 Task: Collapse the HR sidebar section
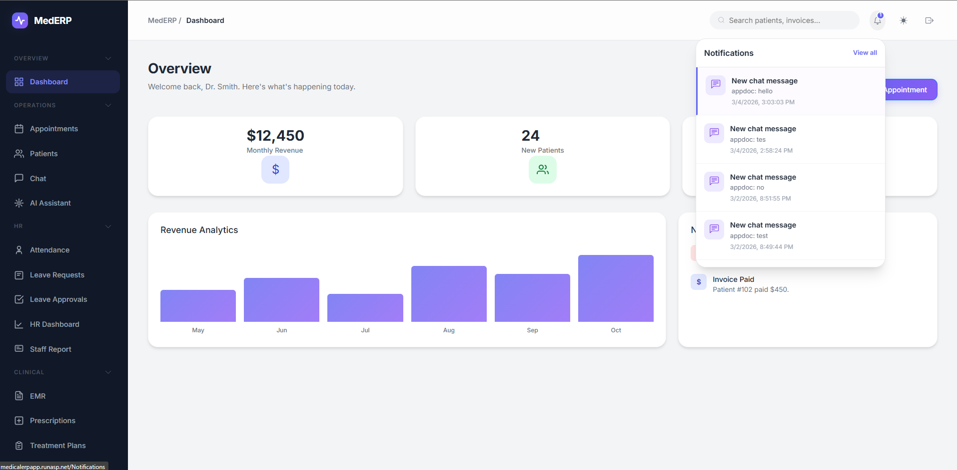[x=108, y=226]
